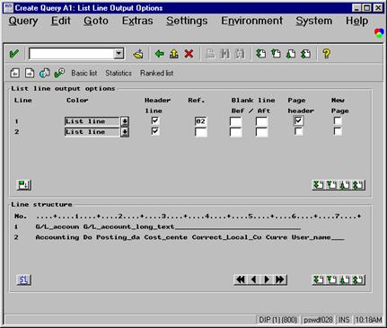
Task: Click the Find binoculars icon
Action: click(224, 54)
